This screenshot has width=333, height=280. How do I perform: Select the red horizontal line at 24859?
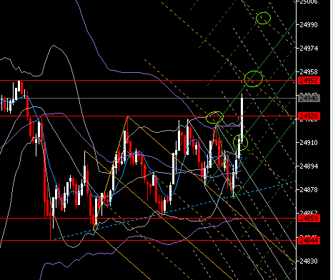click(148, 218)
